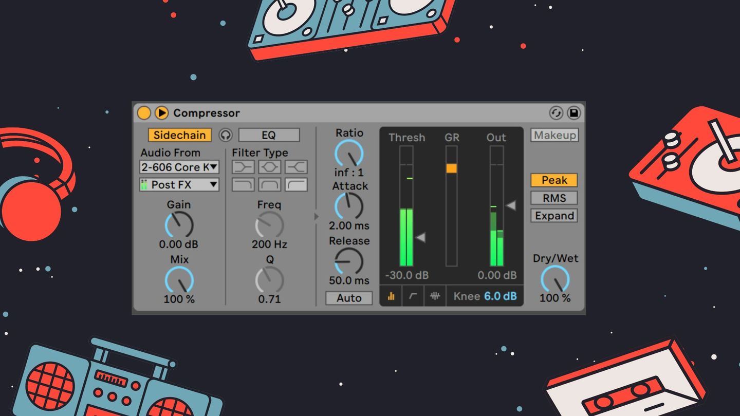This screenshot has width=740, height=416.
Task: Click the sidechain Gain knob
Action: click(179, 225)
